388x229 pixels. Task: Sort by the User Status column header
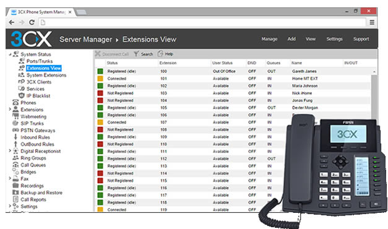click(x=222, y=63)
